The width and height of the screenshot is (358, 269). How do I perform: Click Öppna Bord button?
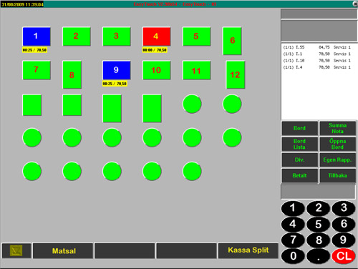337,144
